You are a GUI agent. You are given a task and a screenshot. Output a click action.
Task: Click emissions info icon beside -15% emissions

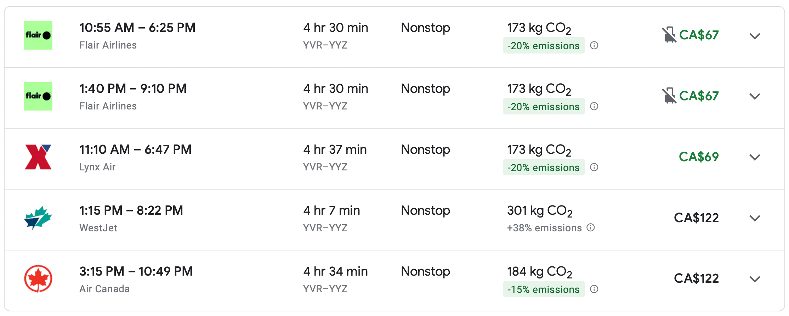(x=594, y=289)
